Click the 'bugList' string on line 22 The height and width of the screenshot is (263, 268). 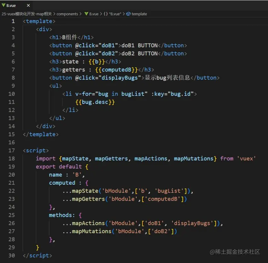169,191
